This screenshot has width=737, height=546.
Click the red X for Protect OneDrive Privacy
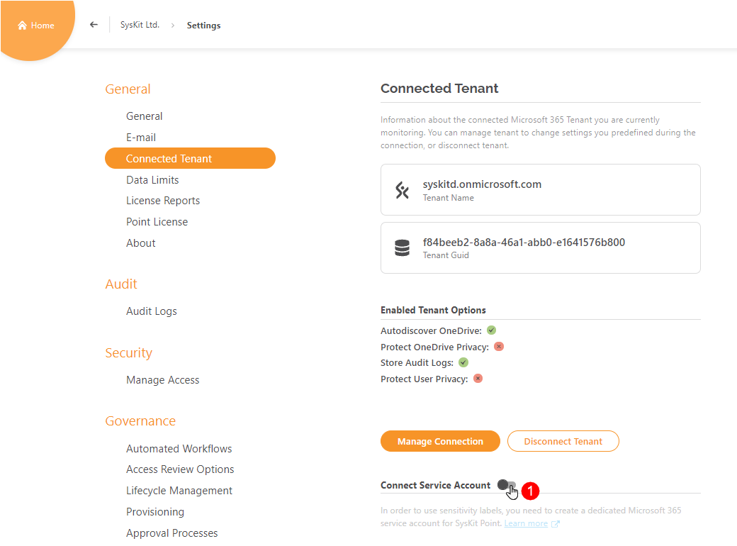499,347
